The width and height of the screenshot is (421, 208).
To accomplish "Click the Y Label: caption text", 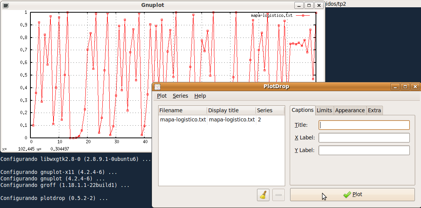I will (x=305, y=150).
